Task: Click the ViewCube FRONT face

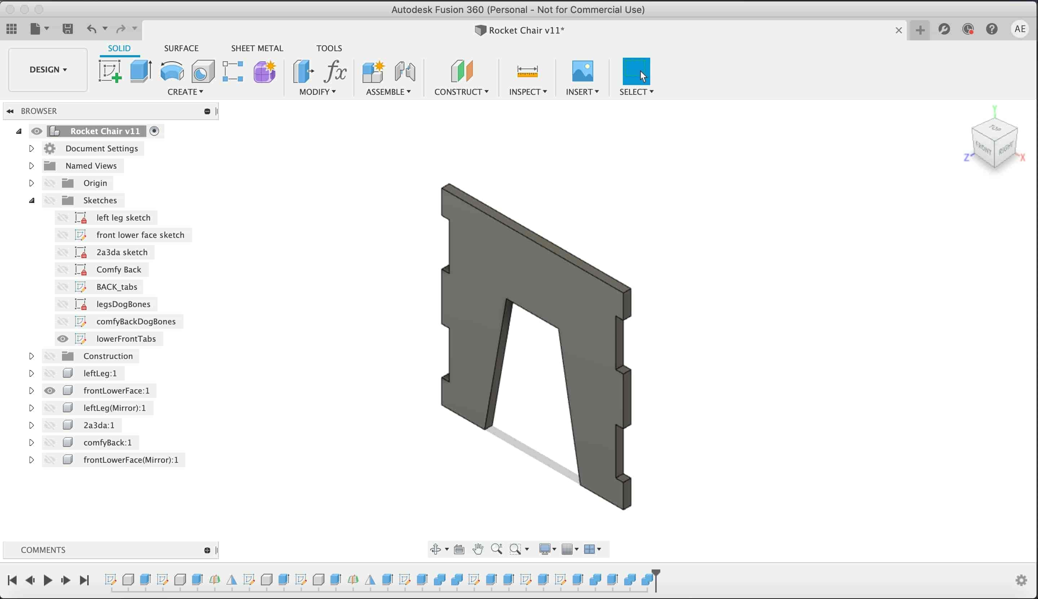Action: pyautogui.click(x=984, y=147)
